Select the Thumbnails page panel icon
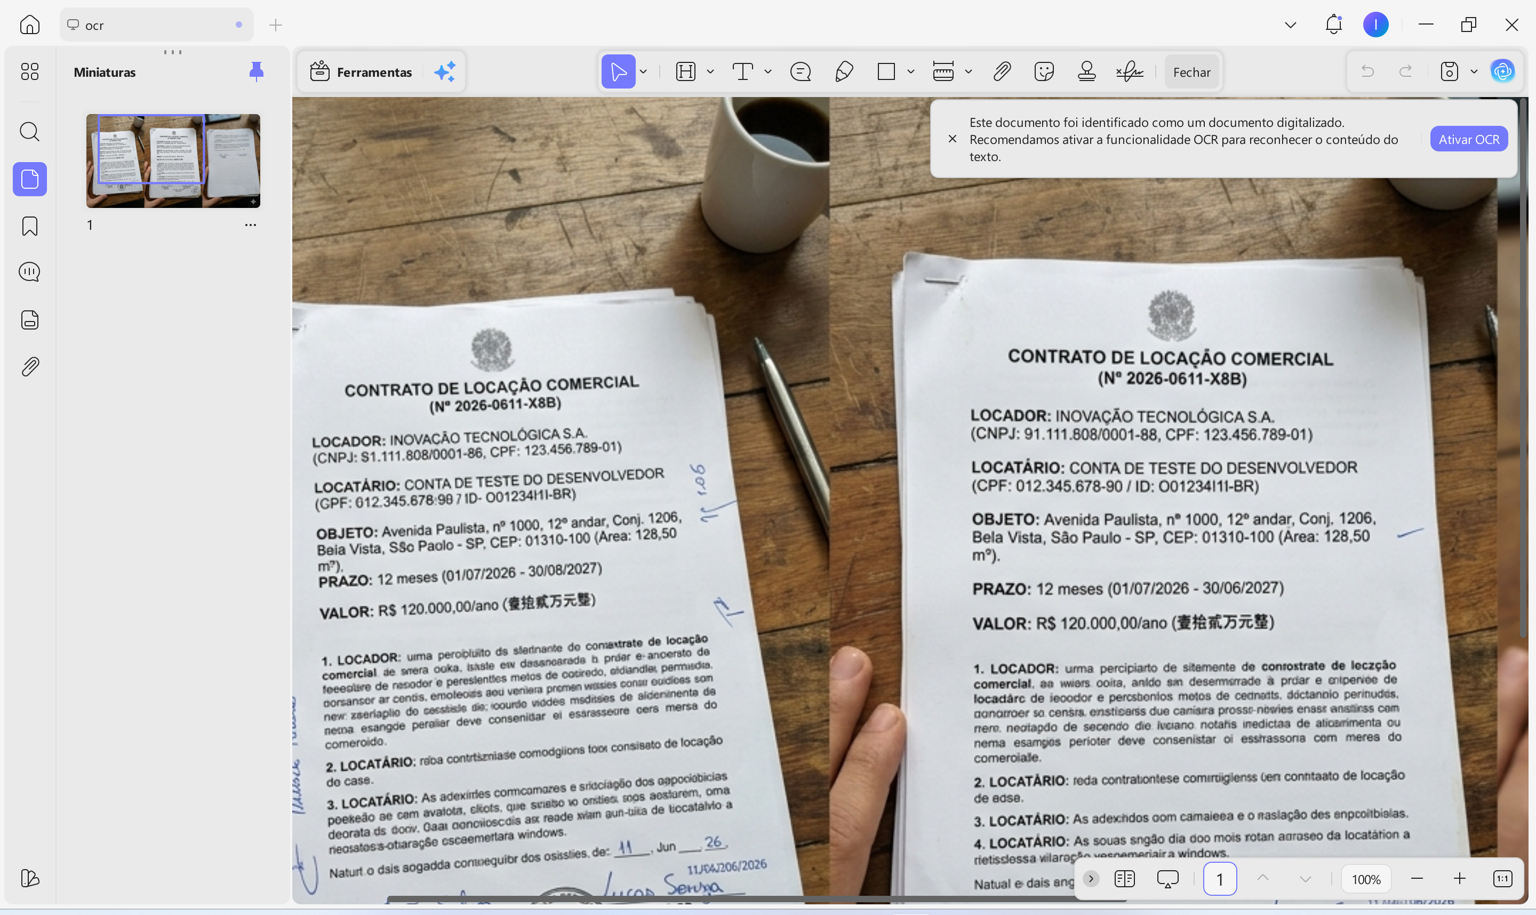This screenshot has height=915, width=1536. tap(29, 179)
